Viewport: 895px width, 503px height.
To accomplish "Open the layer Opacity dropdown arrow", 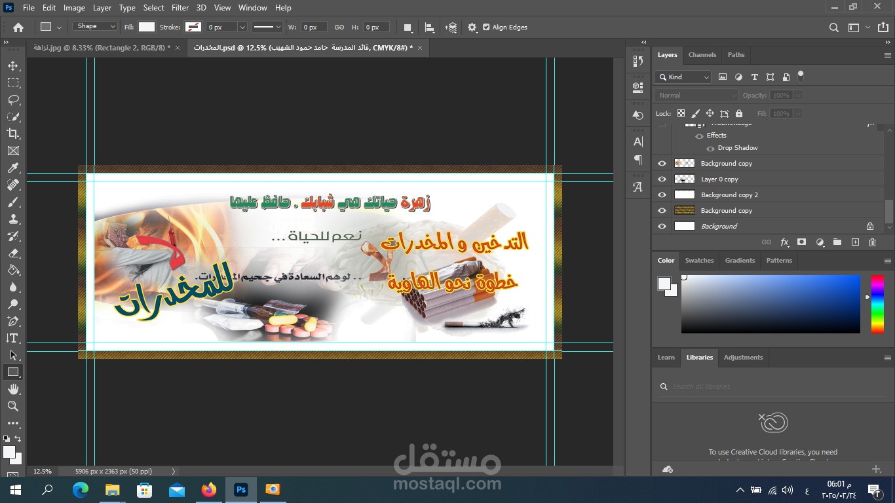I will coord(797,96).
